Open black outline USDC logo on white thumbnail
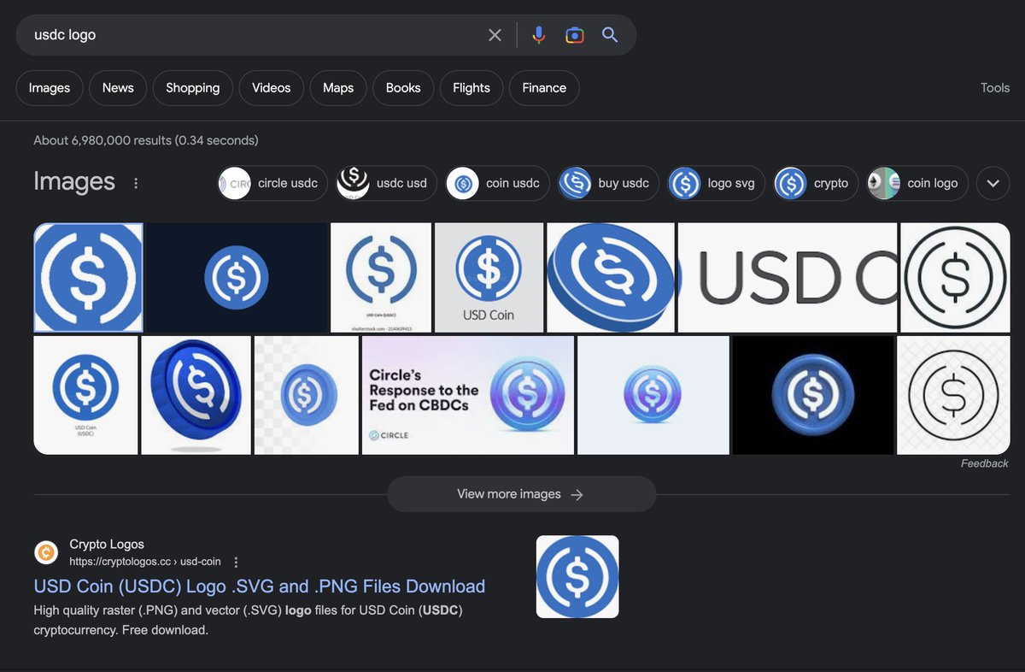This screenshot has height=672, width=1025. pos(955,277)
